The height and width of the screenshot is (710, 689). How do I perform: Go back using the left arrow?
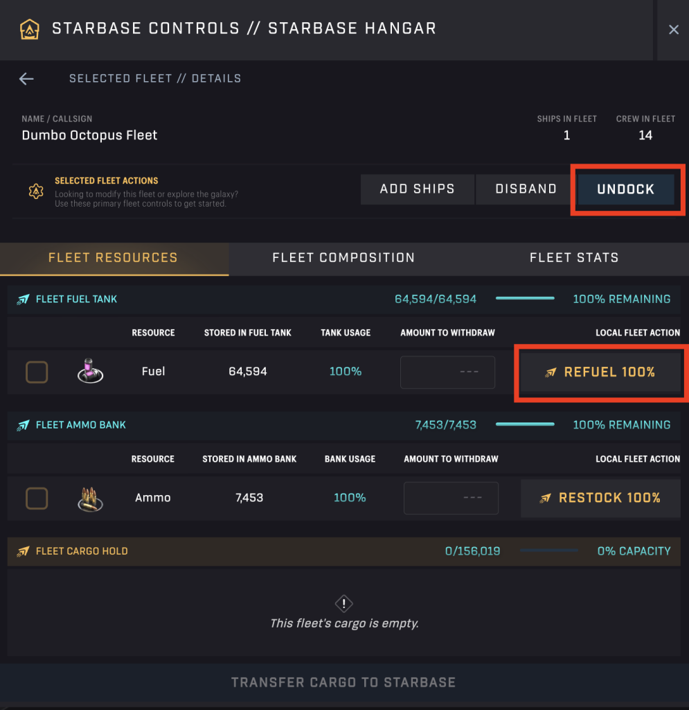26,79
